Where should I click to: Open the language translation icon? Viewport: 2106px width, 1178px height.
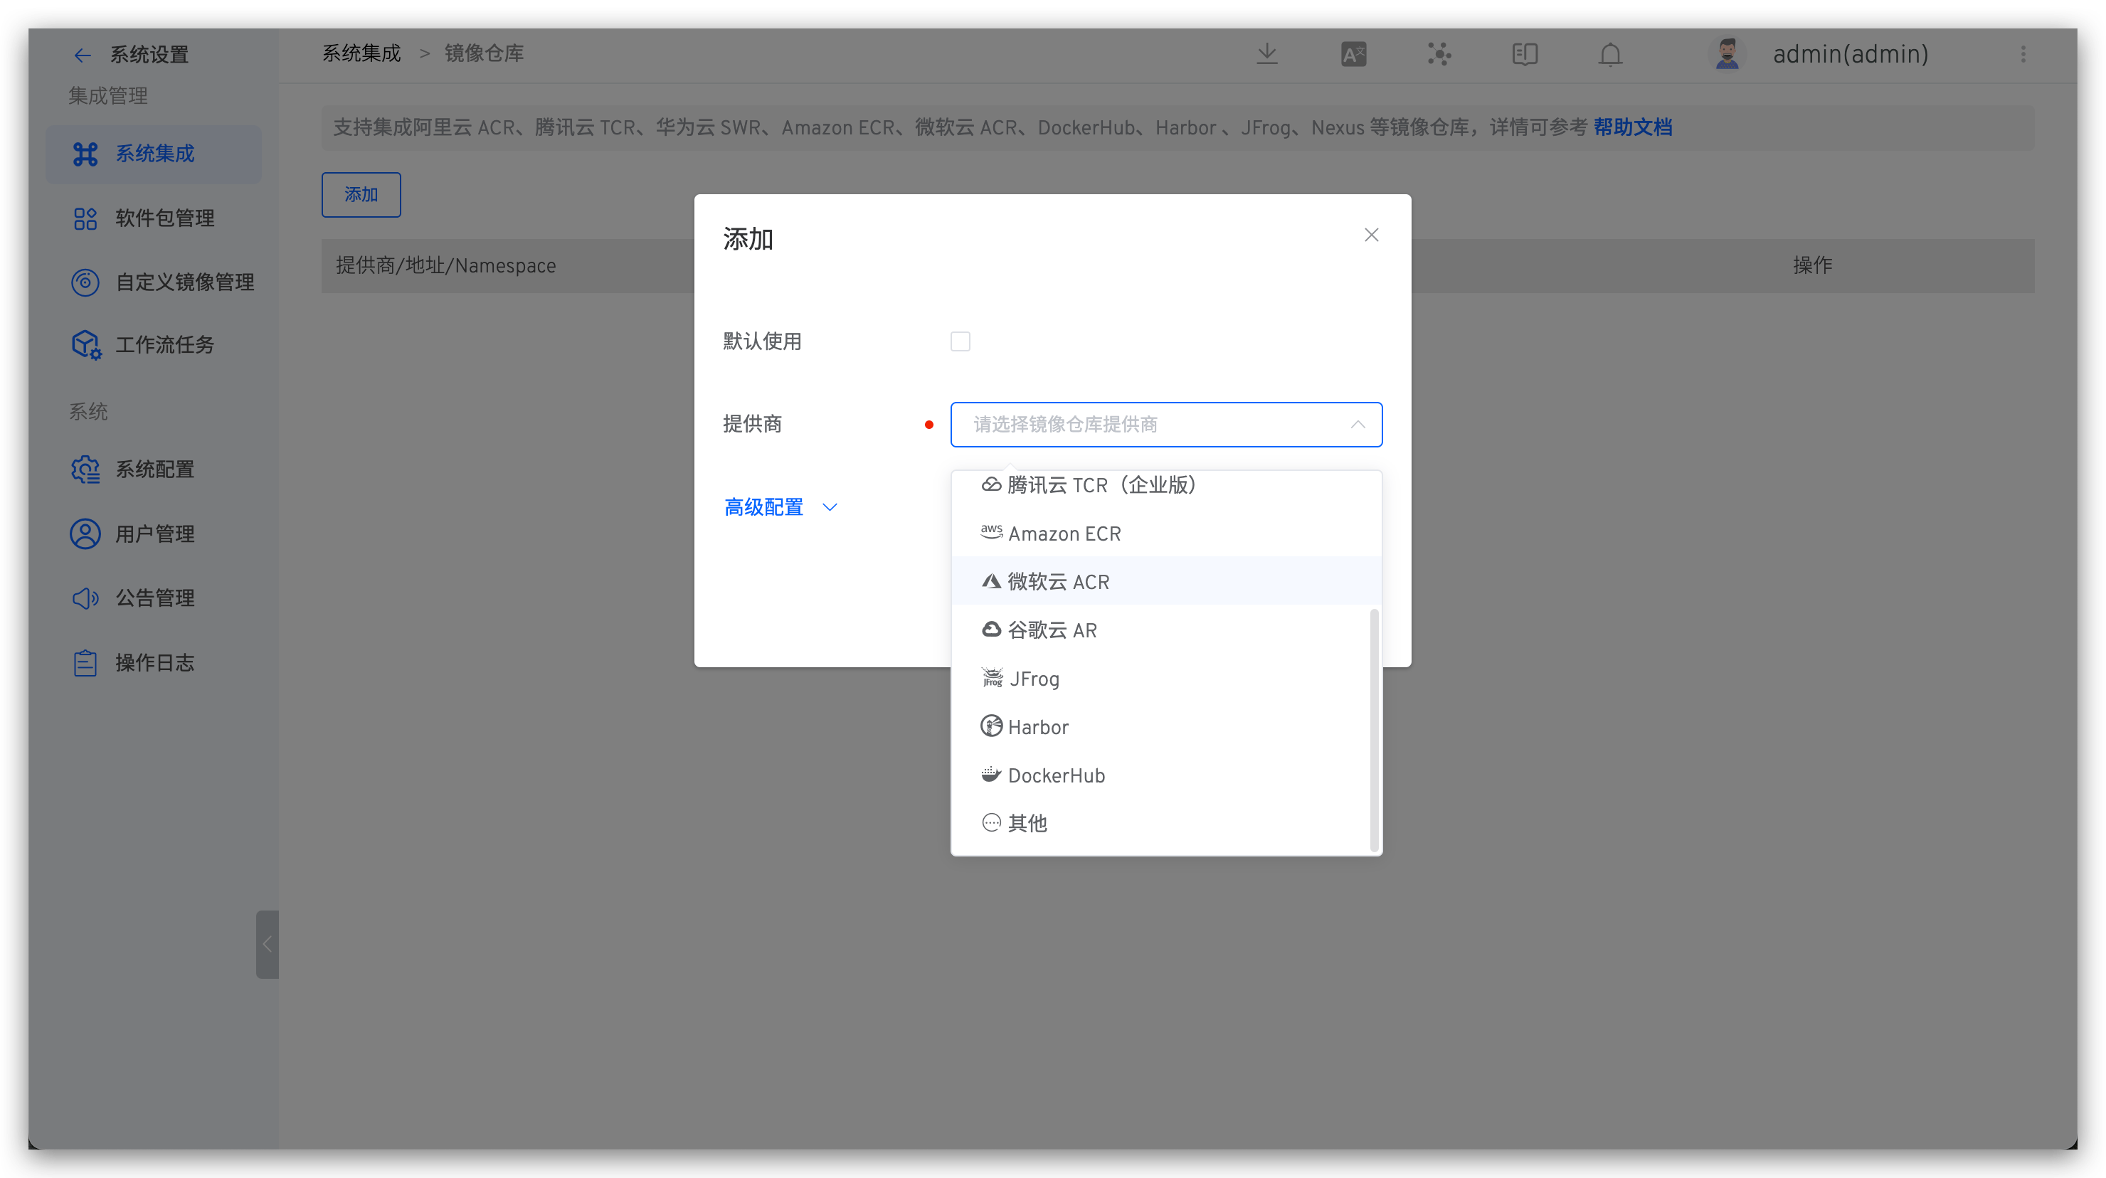(1353, 54)
